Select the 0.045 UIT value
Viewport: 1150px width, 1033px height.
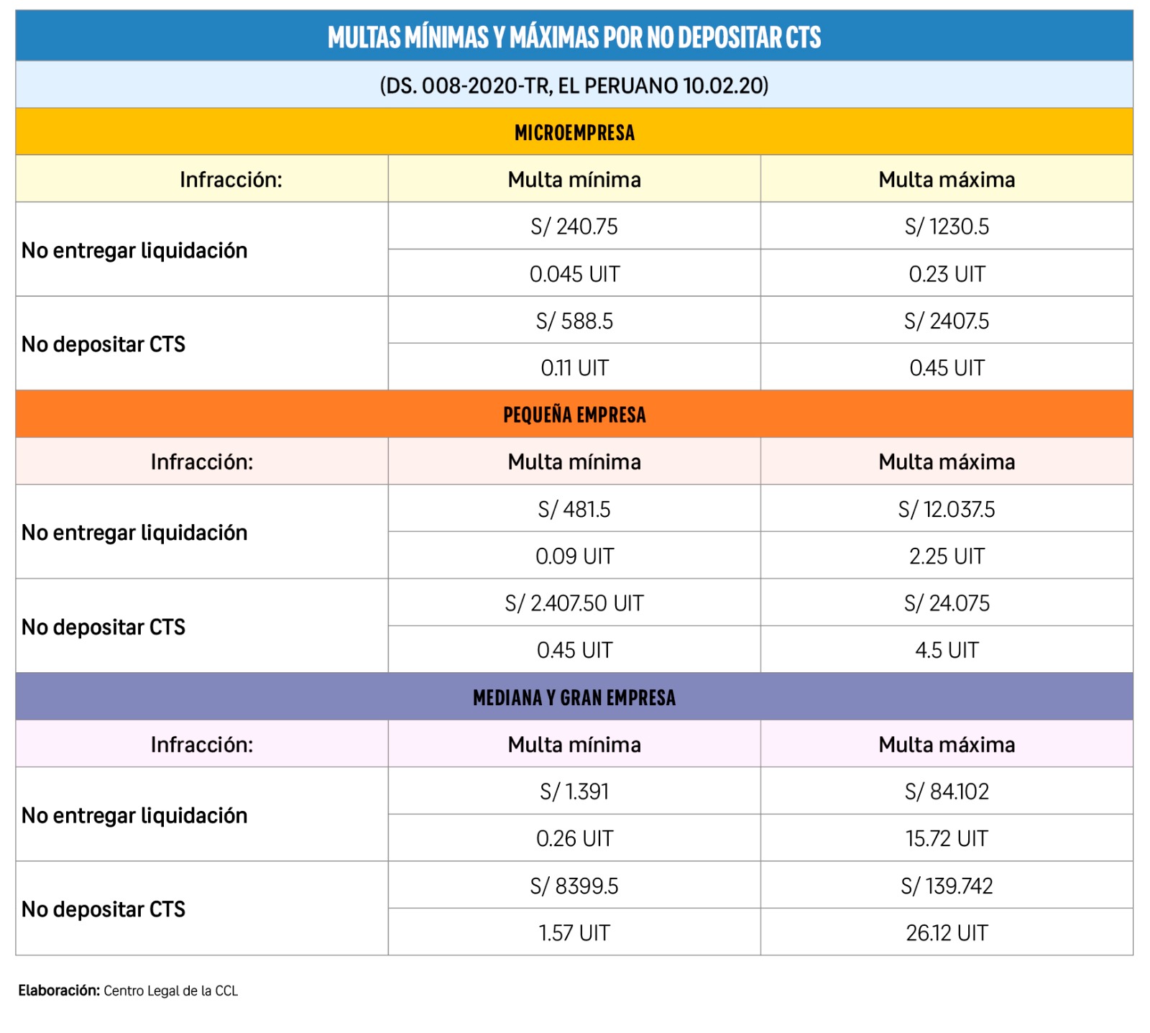click(574, 274)
